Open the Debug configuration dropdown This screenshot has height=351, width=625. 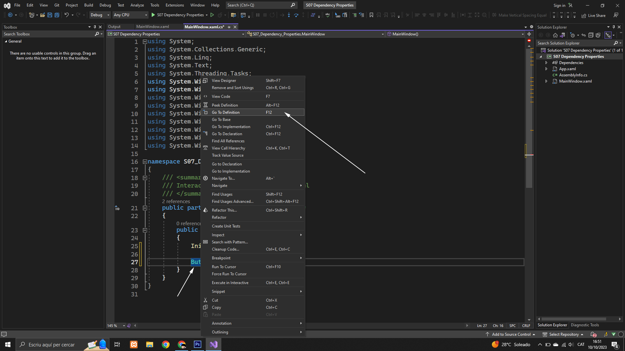[100, 15]
